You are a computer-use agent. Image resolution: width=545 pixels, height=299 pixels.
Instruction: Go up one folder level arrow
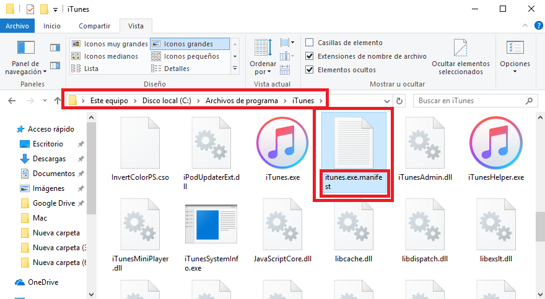point(58,101)
